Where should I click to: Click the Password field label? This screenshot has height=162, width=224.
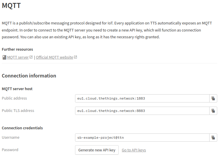coord(10,150)
